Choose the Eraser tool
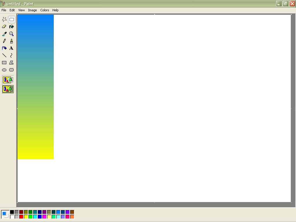This screenshot has width=296, height=222. [x=4, y=27]
